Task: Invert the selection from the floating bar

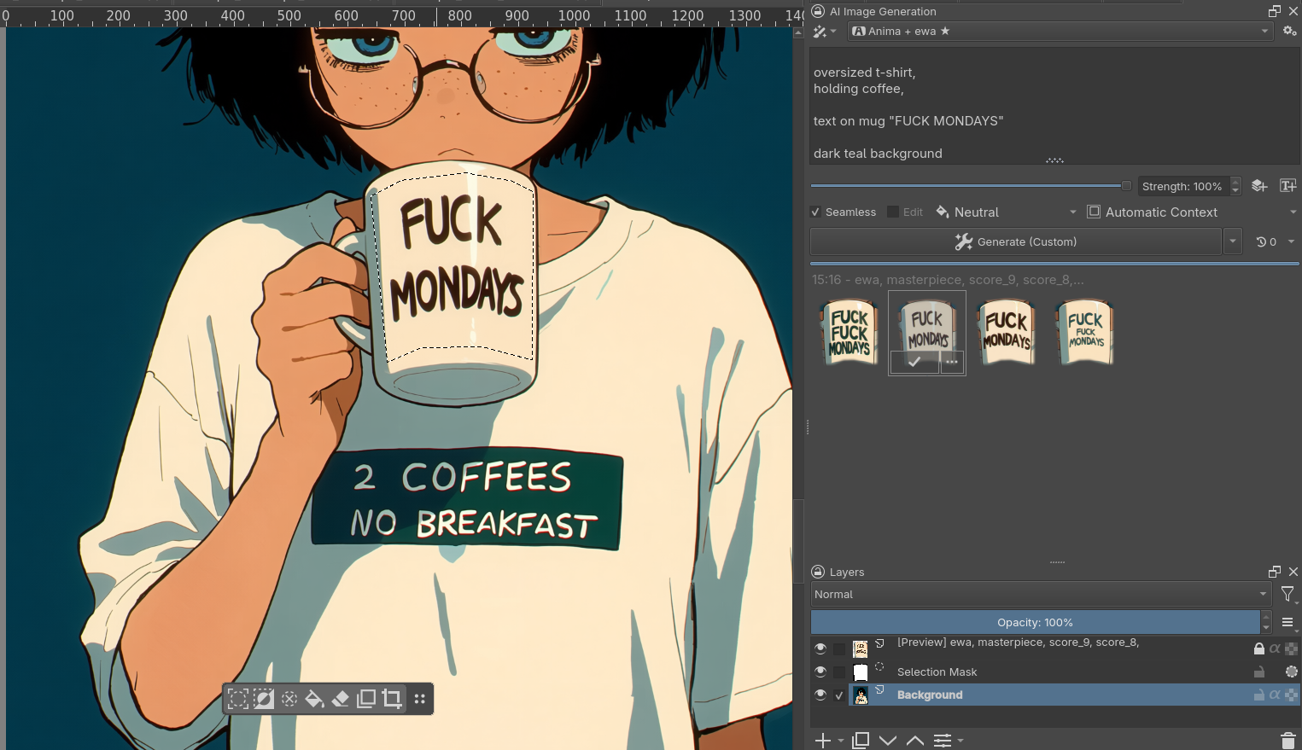Action: [264, 700]
